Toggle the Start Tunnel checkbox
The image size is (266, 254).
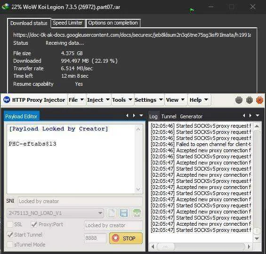pos(10,235)
